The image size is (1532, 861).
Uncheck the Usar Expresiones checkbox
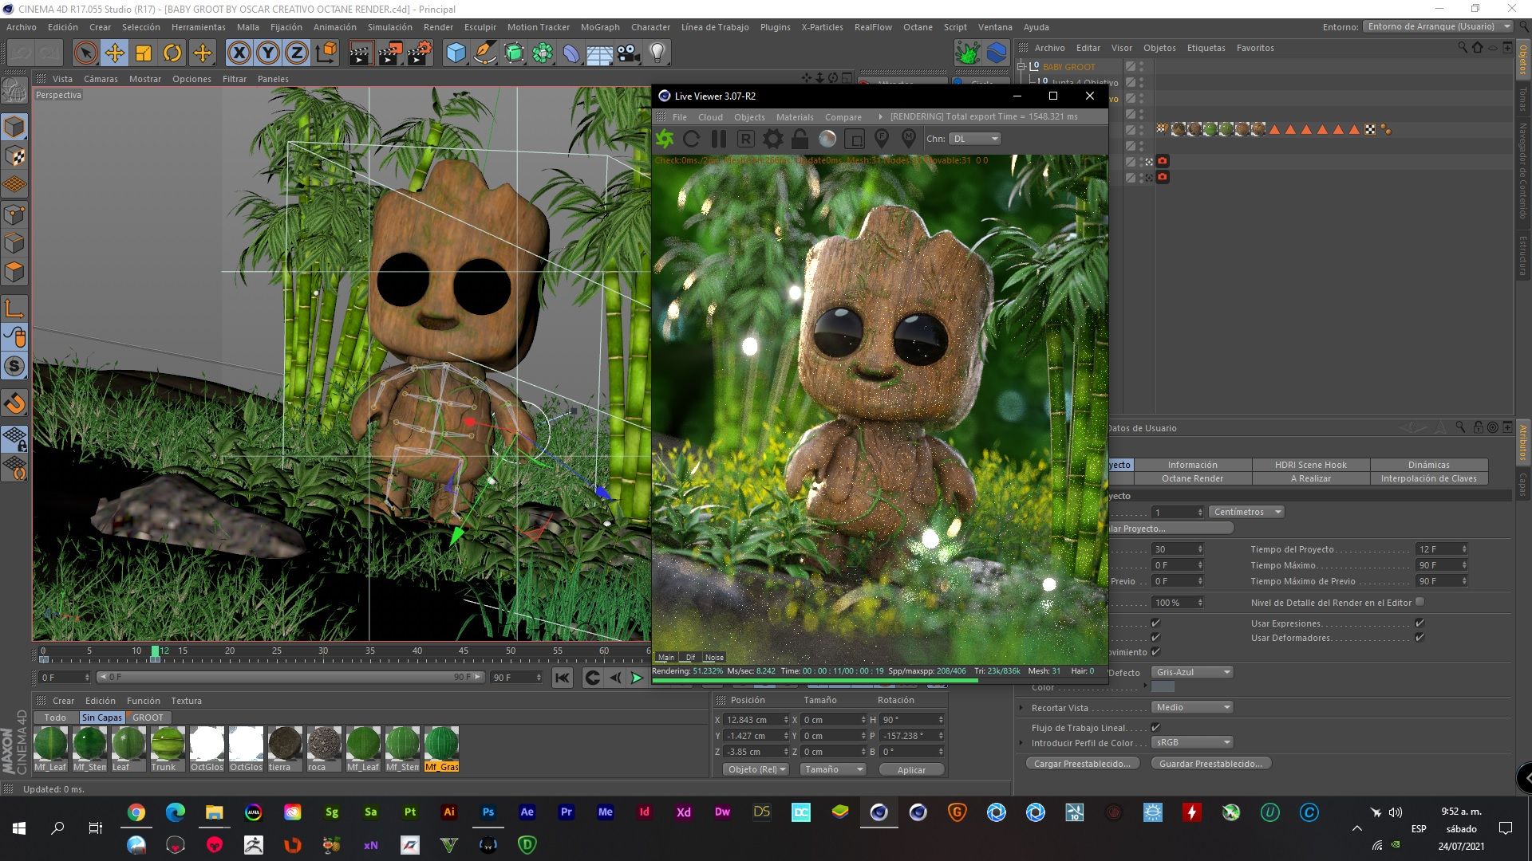(x=1419, y=623)
